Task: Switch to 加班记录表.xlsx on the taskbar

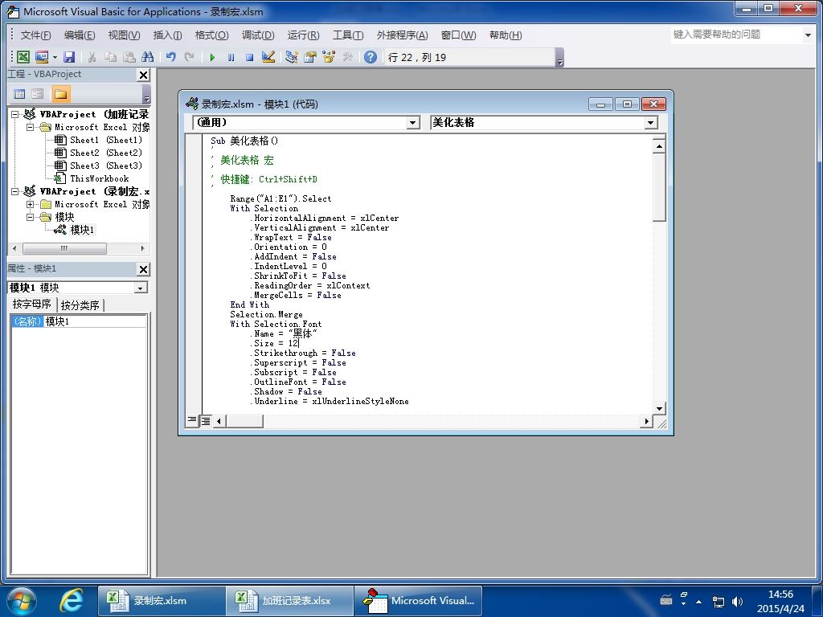Action: coord(289,601)
